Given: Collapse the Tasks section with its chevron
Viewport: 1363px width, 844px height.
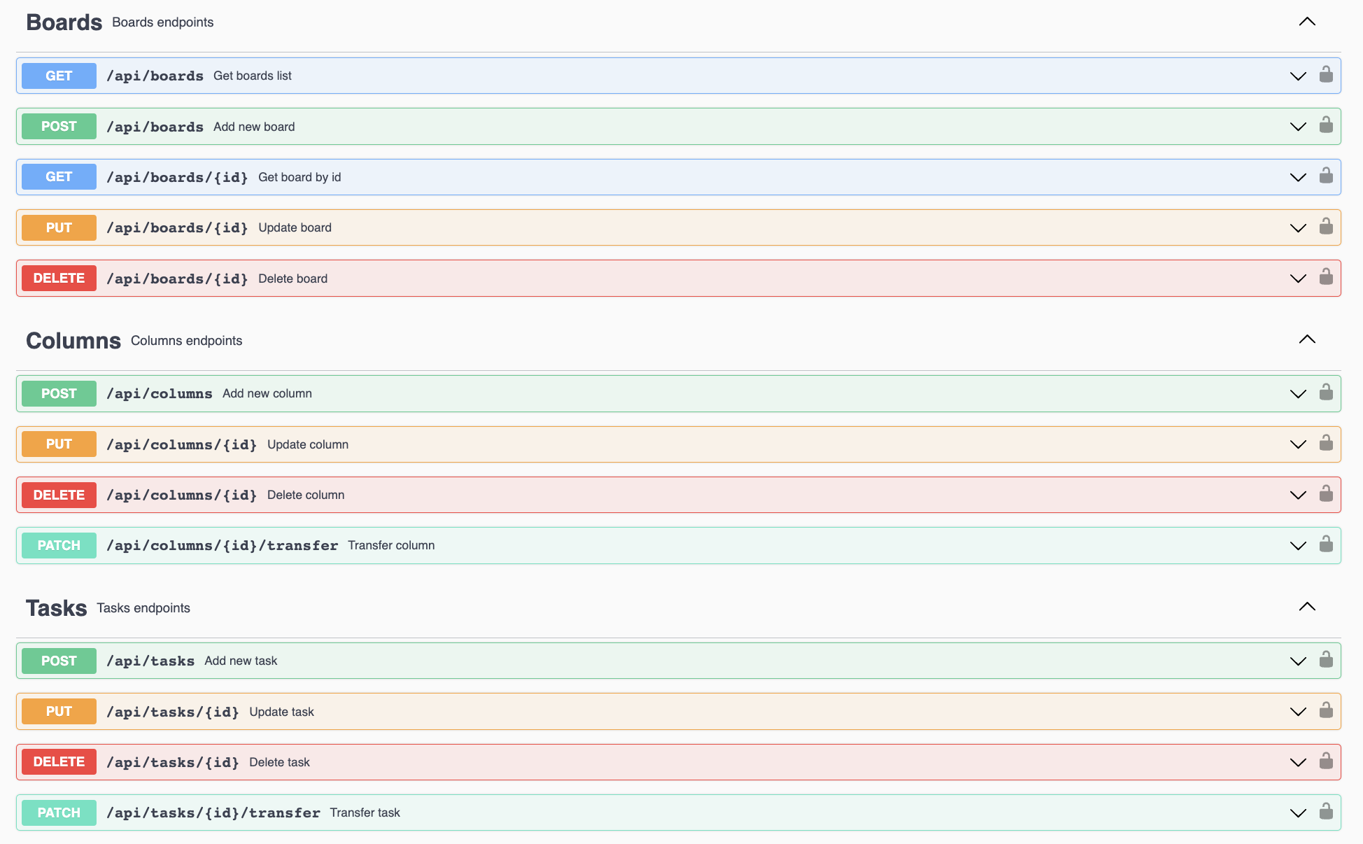Looking at the screenshot, I should click(x=1307, y=607).
